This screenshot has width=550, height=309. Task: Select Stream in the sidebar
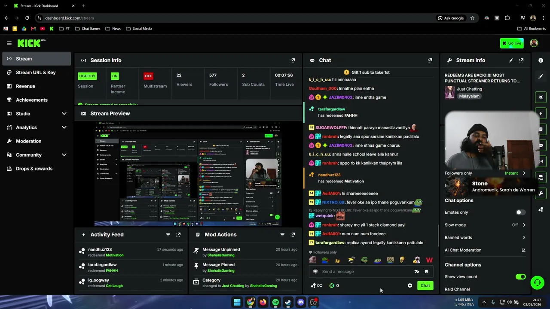pyautogui.click(x=37, y=59)
